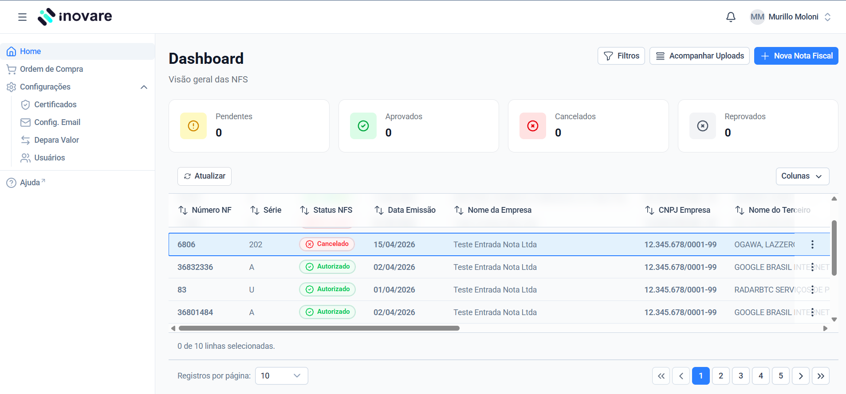Open Certificados settings
The image size is (846, 394).
(x=55, y=105)
